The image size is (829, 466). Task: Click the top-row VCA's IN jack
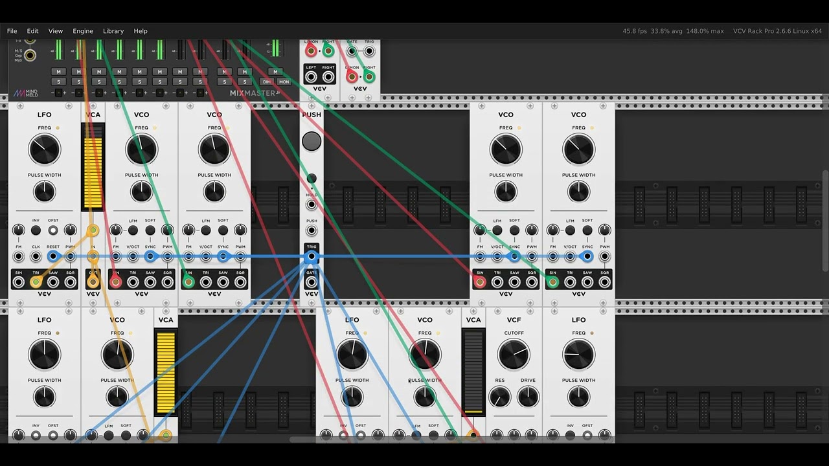pyautogui.click(x=93, y=256)
